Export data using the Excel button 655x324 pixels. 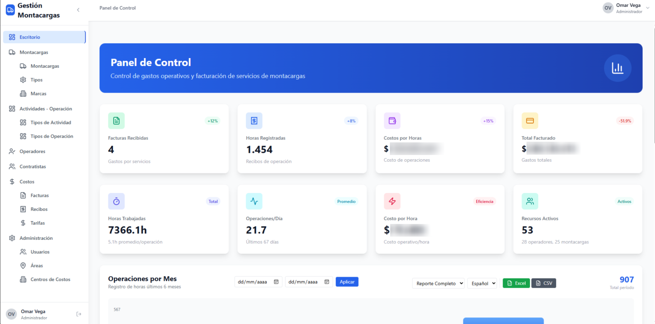pos(516,283)
